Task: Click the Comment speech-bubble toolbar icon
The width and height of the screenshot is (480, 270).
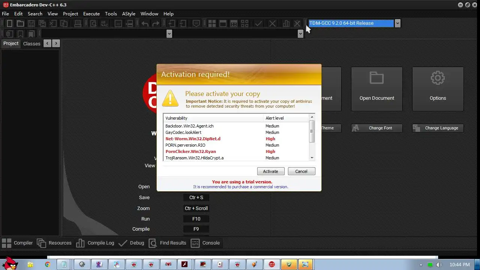Action: click(x=196, y=23)
